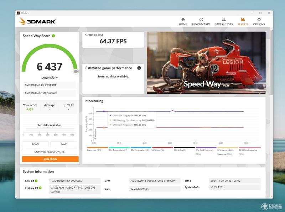Click the info icon next to Best
Screen dimensions: 285x212
(72, 105)
